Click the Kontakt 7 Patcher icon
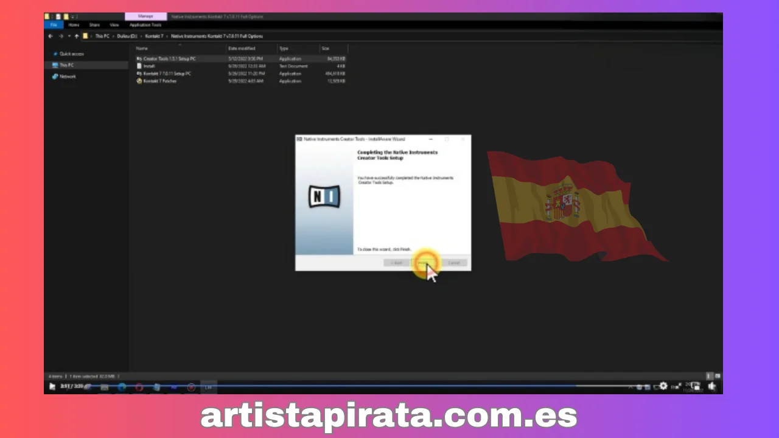 pos(139,81)
